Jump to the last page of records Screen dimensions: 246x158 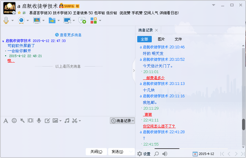coord(243,154)
